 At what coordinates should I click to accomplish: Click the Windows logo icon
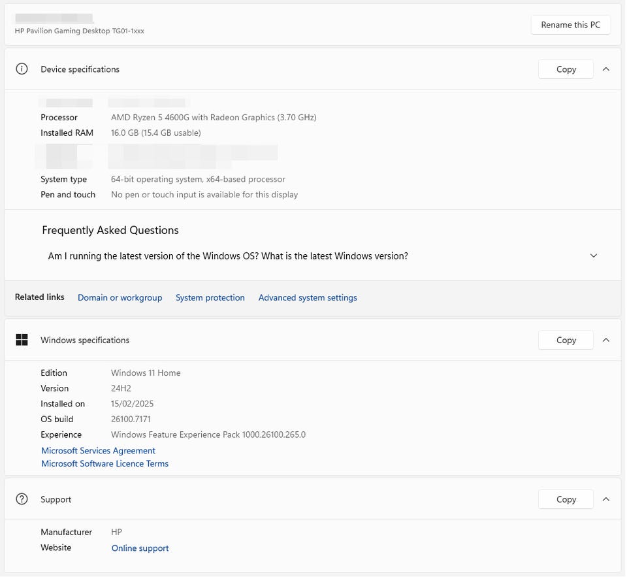tap(22, 340)
